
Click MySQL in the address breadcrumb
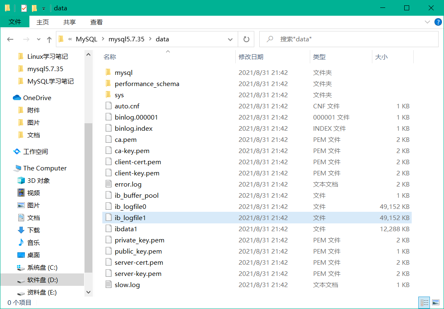click(87, 39)
